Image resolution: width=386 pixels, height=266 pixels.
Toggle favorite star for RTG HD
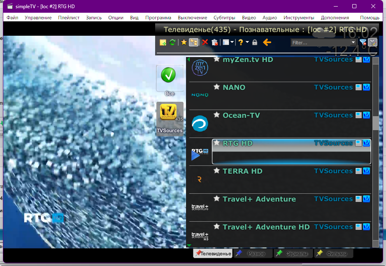pyautogui.click(x=216, y=143)
